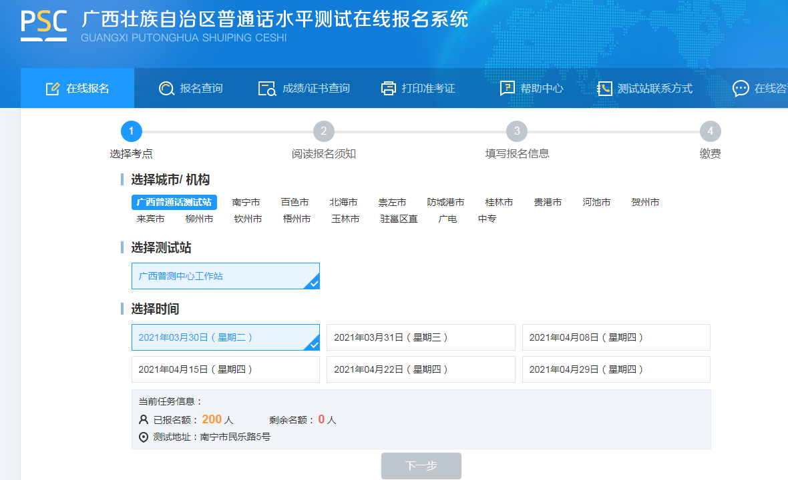The width and height of the screenshot is (788, 480).
Task: Click the remaining quota value 0
Action: tap(321, 419)
